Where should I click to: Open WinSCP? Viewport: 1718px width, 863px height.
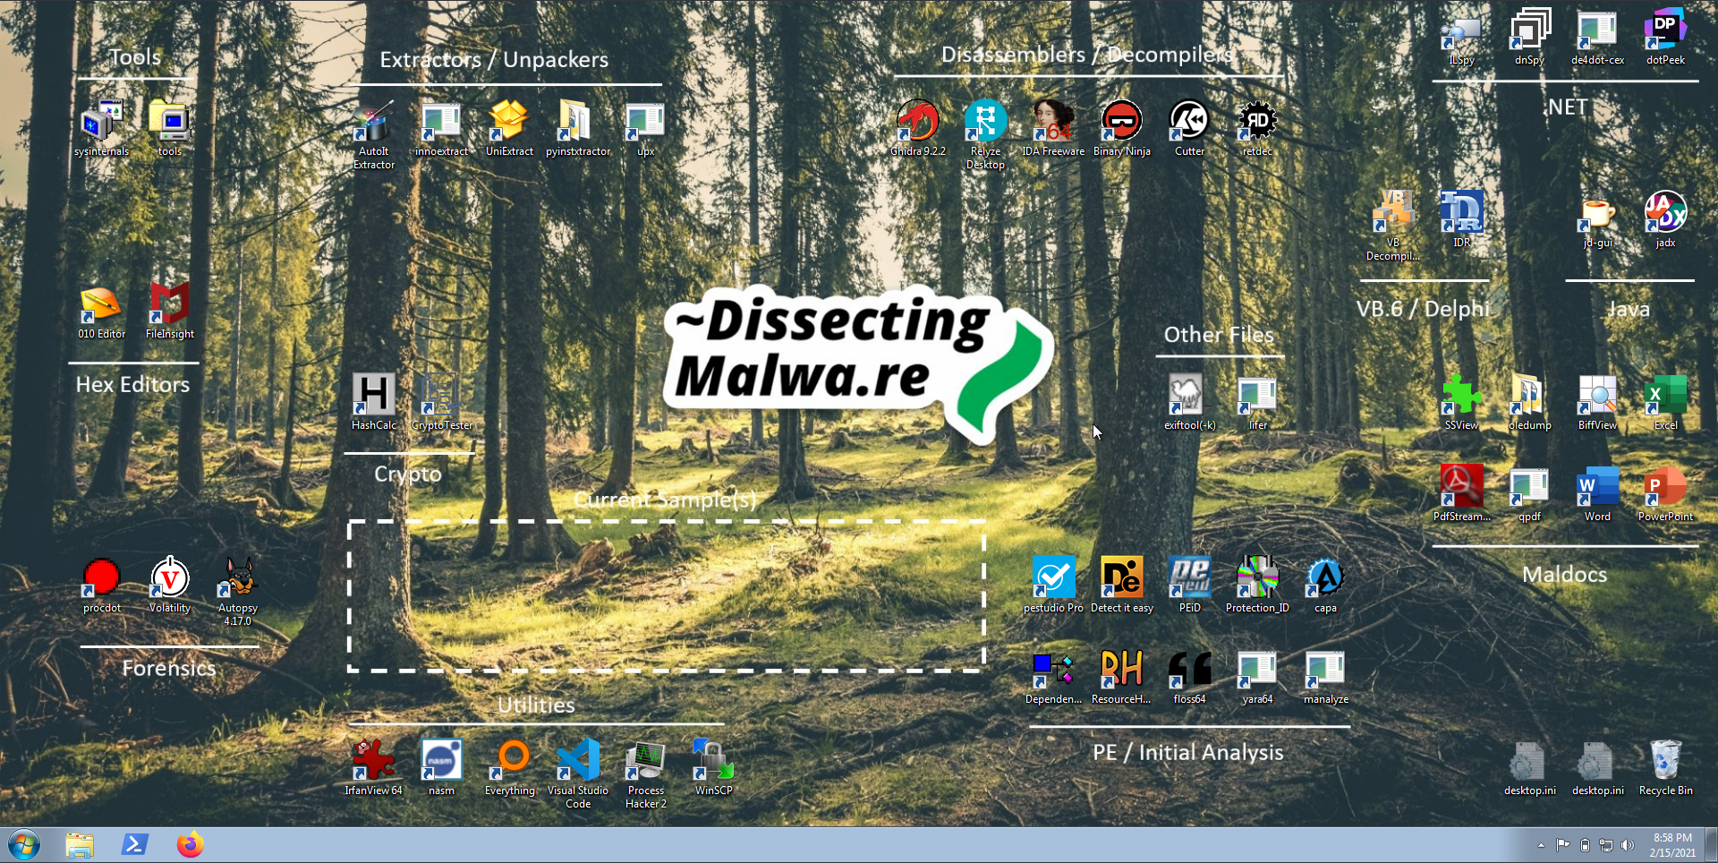713,767
